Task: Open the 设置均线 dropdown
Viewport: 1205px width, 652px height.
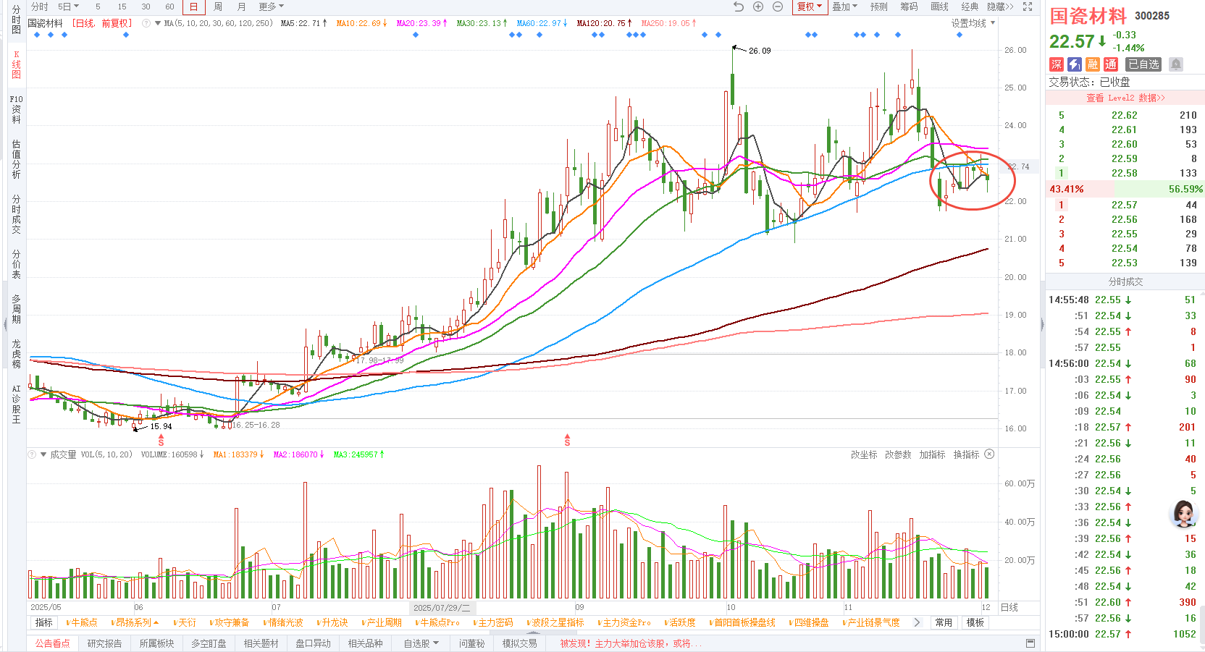Action: tap(973, 23)
